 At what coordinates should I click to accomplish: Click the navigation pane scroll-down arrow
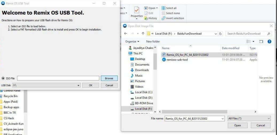click(x=155, y=111)
